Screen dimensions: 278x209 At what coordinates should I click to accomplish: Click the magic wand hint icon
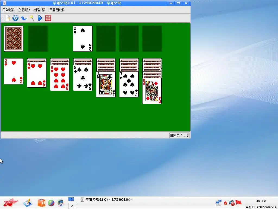pos(32,18)
